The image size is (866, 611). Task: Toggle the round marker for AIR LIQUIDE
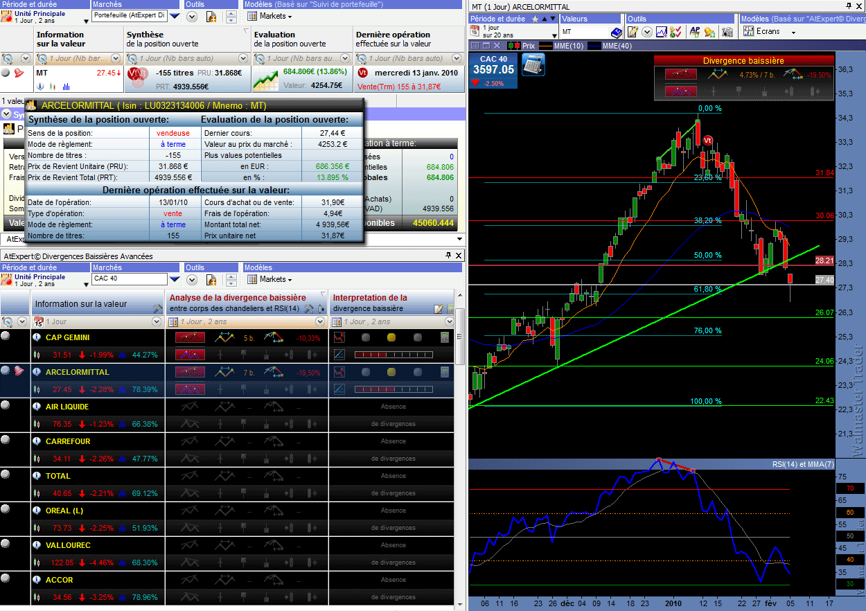click(x=6, y=405)
